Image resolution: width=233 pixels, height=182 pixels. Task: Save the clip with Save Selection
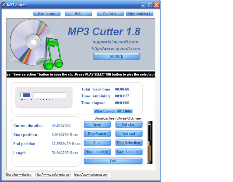[x=129, y=152]
